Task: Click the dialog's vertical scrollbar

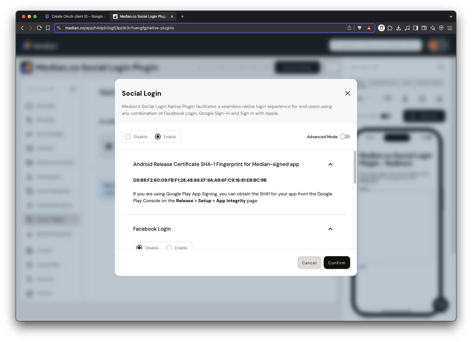Action: tap(355, 167)
